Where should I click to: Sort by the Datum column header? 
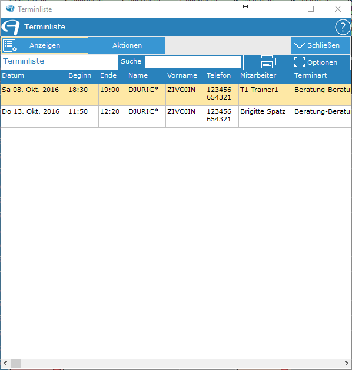coord(13,75)
